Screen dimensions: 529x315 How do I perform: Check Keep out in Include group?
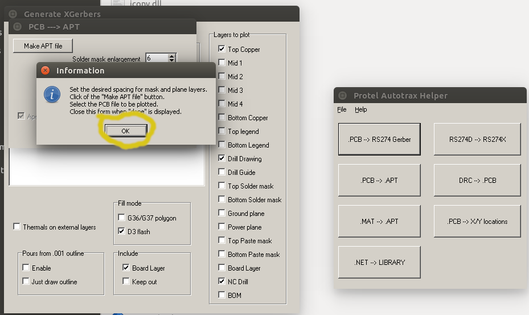[126, 281]
